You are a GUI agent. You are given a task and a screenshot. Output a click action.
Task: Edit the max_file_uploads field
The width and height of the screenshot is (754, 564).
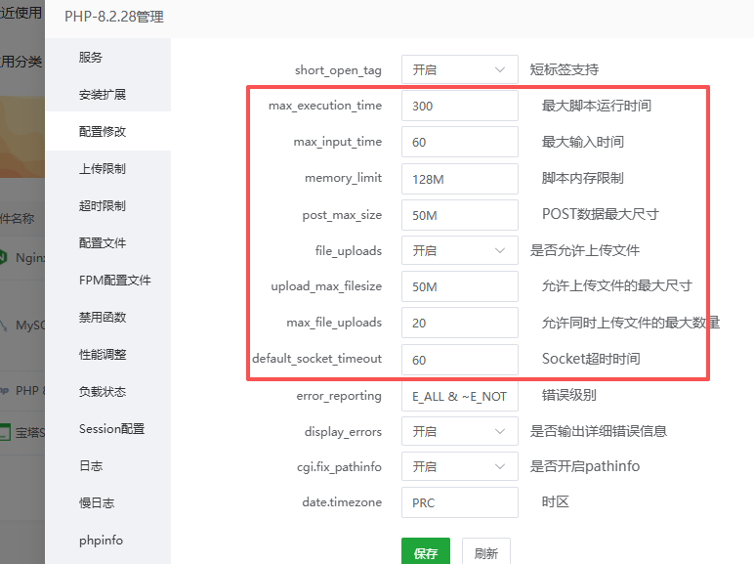[x=460, y=323]
